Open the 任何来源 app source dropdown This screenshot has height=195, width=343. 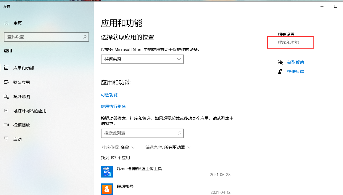(142, 59)
